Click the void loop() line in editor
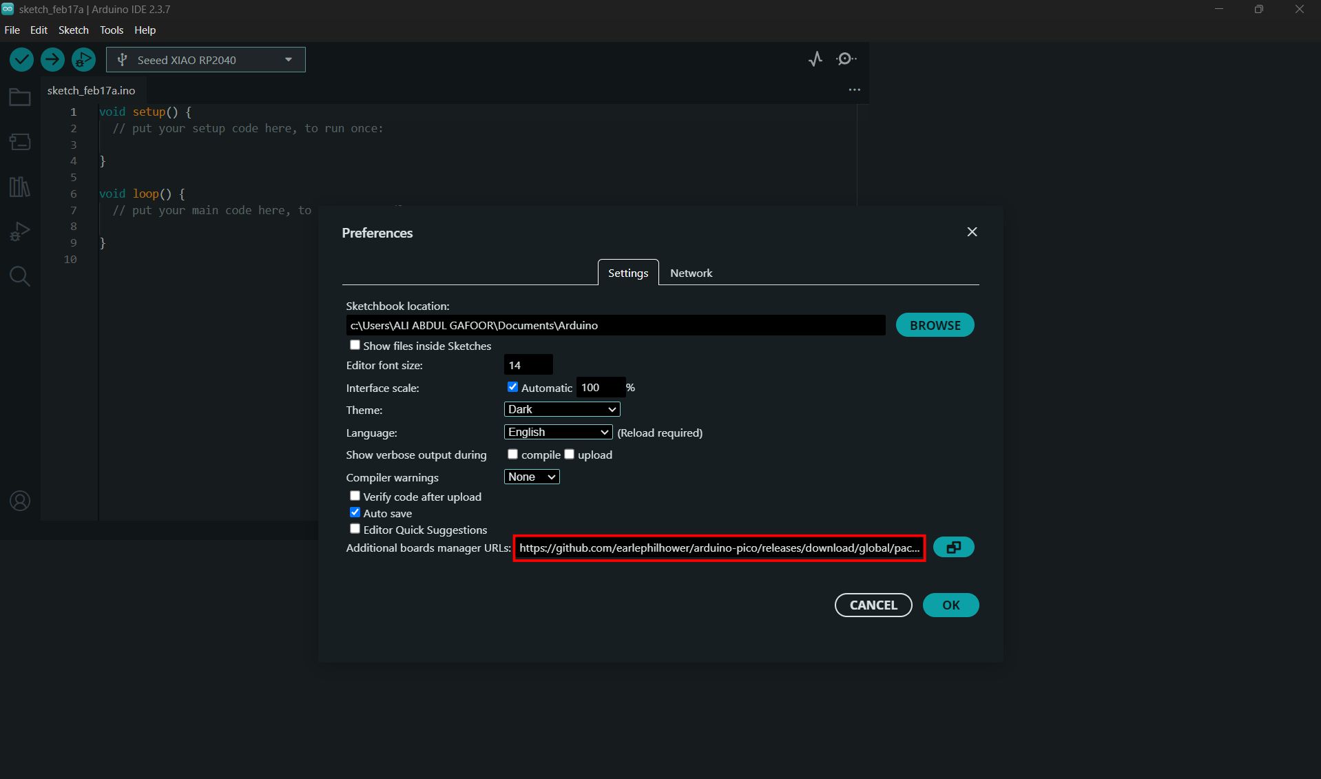The width and height of the screenshot is (1321, 779). (142, 194)
